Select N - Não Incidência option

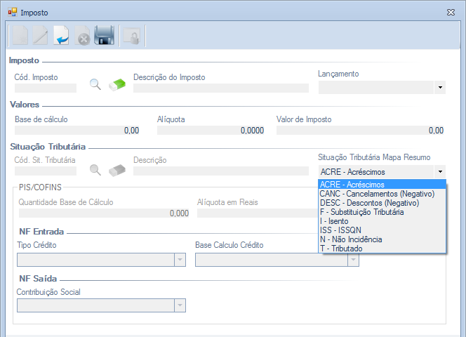click(382, 239)
